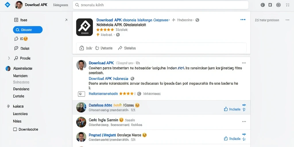
Task: Click the sparkle icon above first Incleta
Action: pyautogui.click(x=244, y=105)
